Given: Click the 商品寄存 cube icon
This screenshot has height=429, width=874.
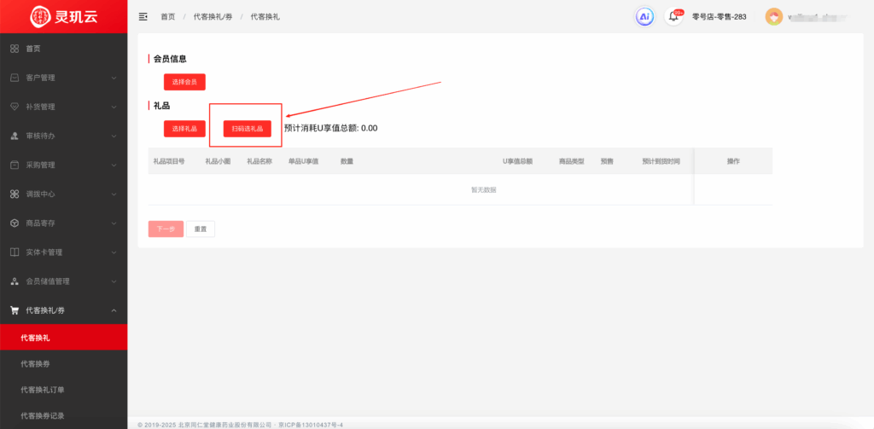Looking at the screenshot, I should [x=15, y=223].
